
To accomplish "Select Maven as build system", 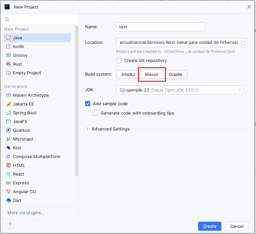I will [x=152, y=75].
